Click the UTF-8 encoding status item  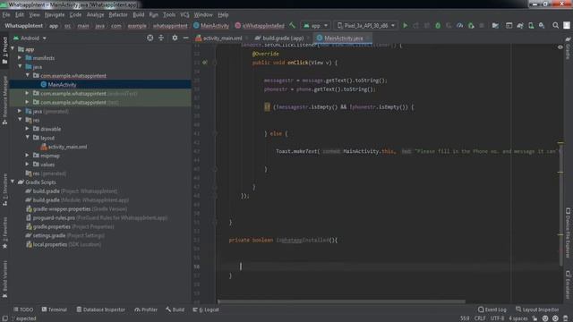tap(497, 318)
